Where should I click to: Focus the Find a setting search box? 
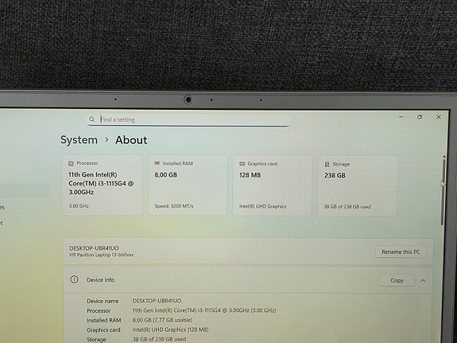188,119
